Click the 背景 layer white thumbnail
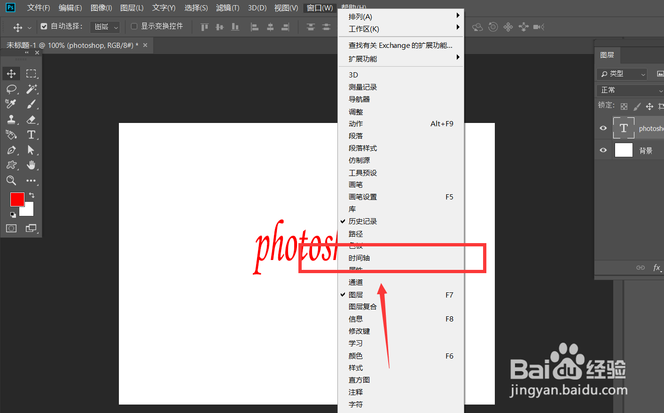664x413 pixels. click(x=624, y=150)
